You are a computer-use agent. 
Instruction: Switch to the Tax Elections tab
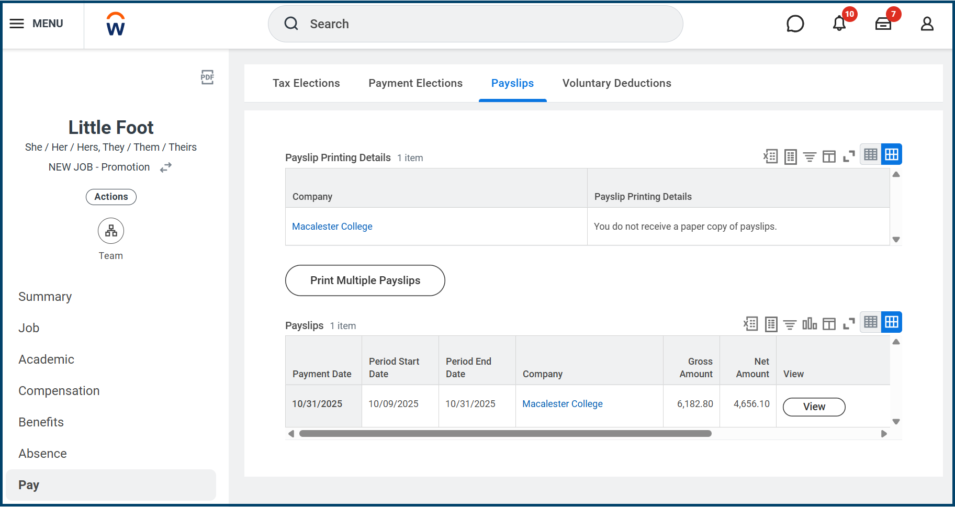pyautogui.click(x=306, y=83)
